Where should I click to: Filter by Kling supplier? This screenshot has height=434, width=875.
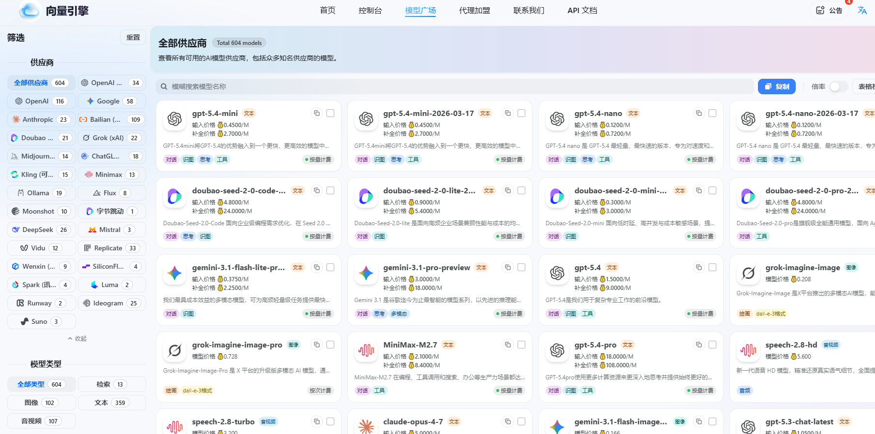coord(42,174)
